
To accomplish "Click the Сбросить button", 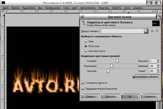I will coord(110,97).
